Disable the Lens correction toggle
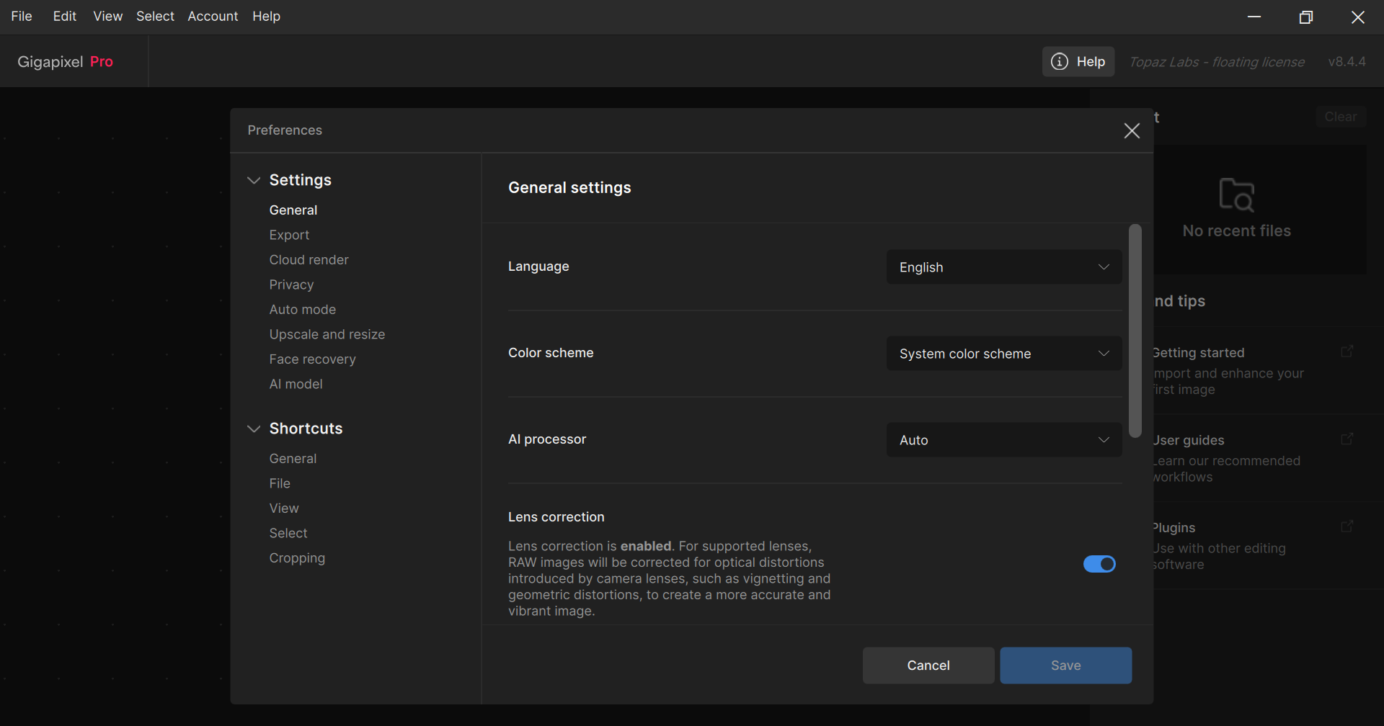 click(1099, 564)
